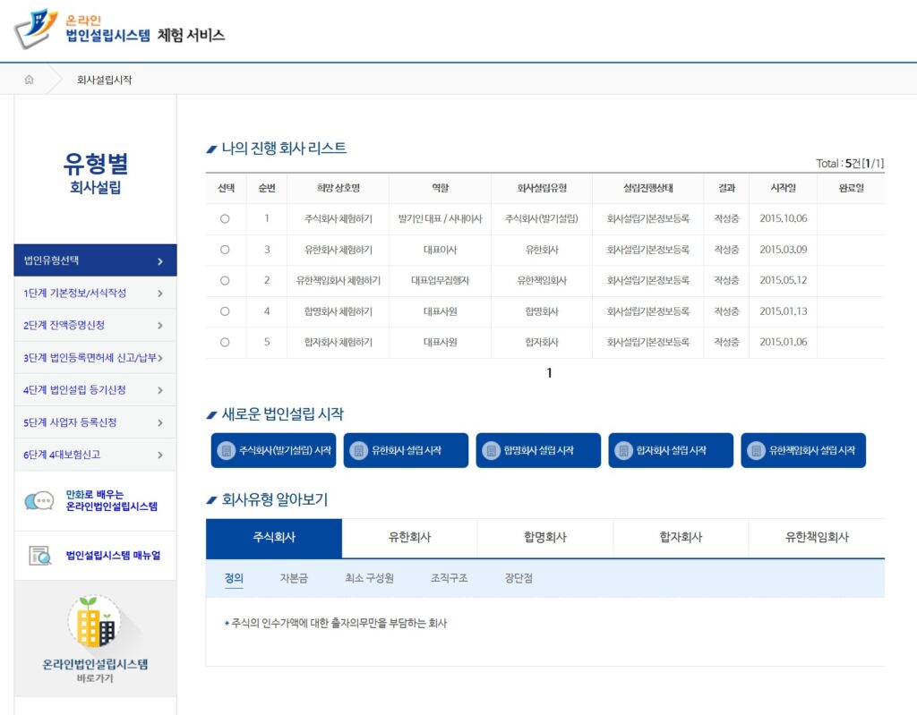Screen dimensions: 917x715
Task: Click 1단계 기본정보/서식작성 menu label
Action: [x=75, y=293]
